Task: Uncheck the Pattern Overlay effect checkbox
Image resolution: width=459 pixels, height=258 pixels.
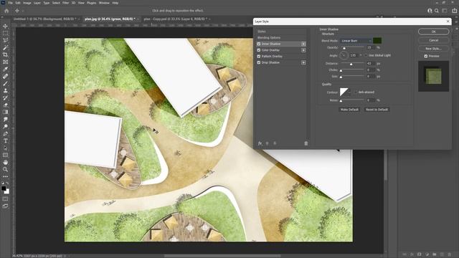Action: [x=259, y=57]
